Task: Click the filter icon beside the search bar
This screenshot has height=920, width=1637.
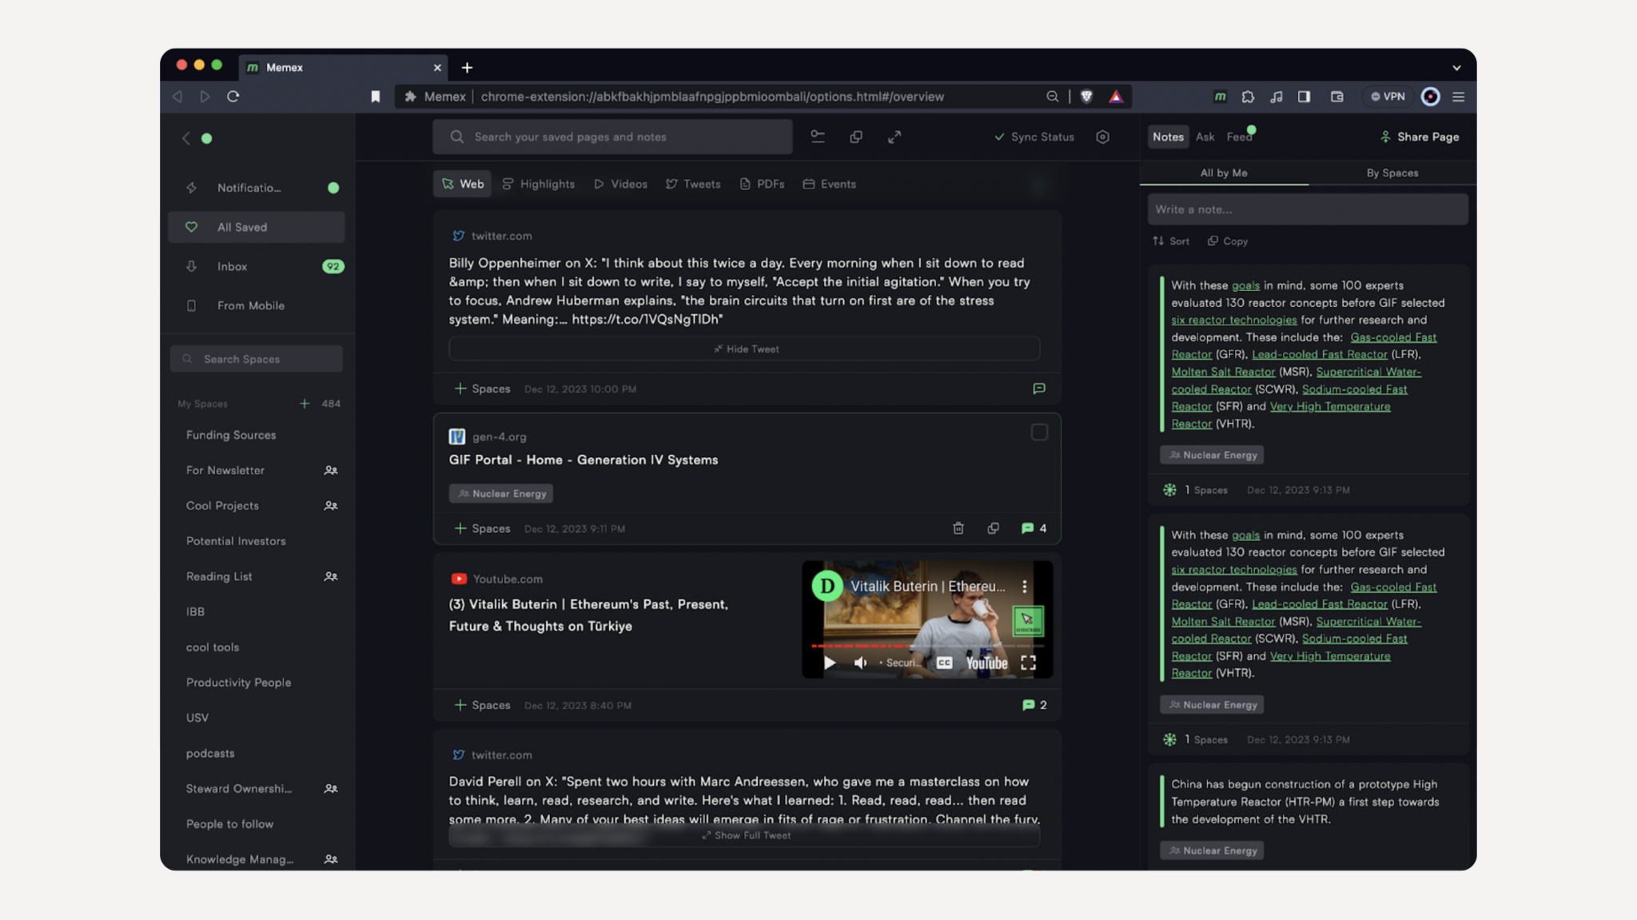Action: coord(818,137)
